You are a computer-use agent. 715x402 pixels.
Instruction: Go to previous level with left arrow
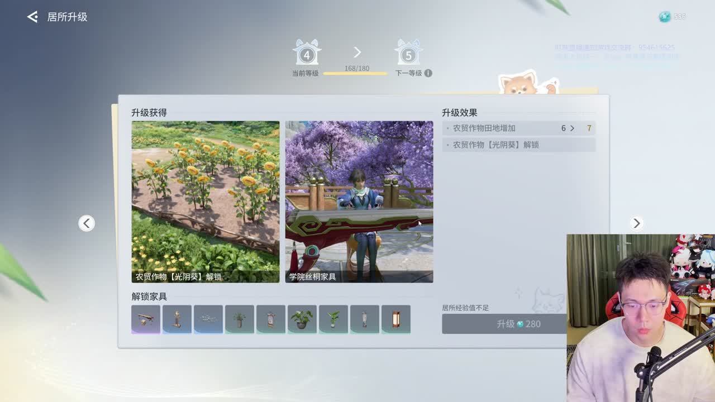pyautogui.click(x=86, y=223)
